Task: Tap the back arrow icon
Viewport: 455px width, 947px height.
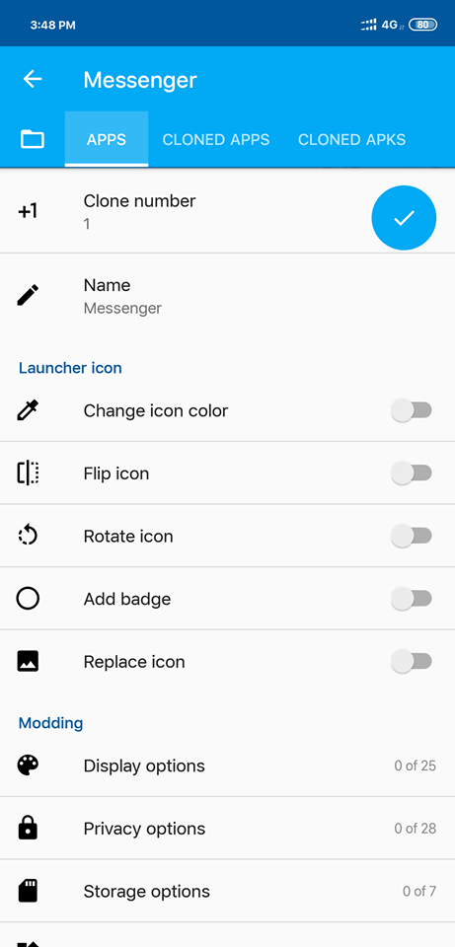Action: (32, 79)
